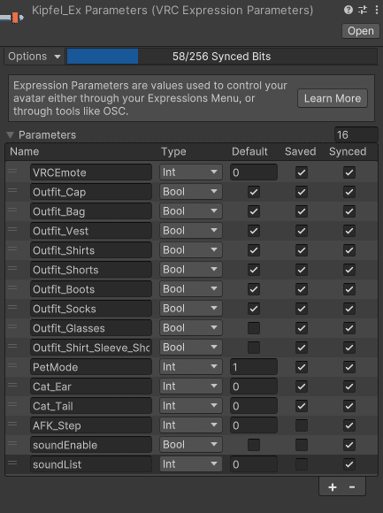383x513 pixels.
Task: Click the Synced Bits progress bar
Action: pyautogui.click(x=222, y=57)
